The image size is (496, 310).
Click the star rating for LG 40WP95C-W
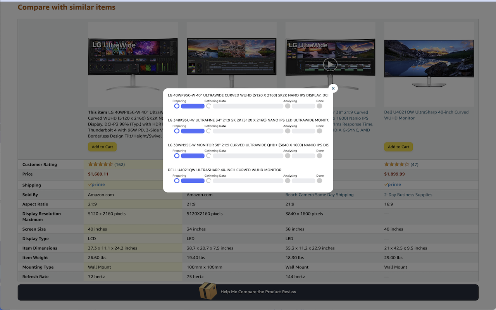click(100, 164)
